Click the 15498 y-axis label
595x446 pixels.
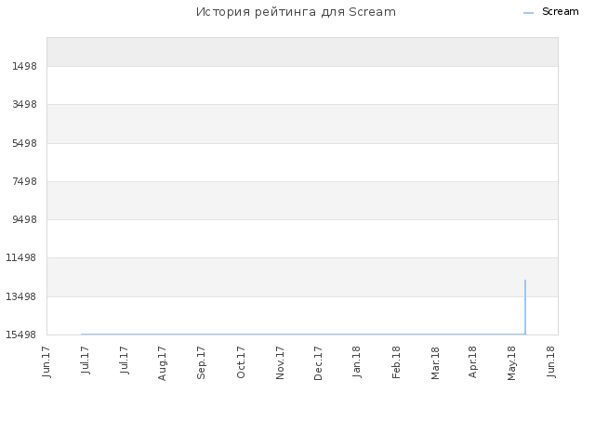coord(21,334)
